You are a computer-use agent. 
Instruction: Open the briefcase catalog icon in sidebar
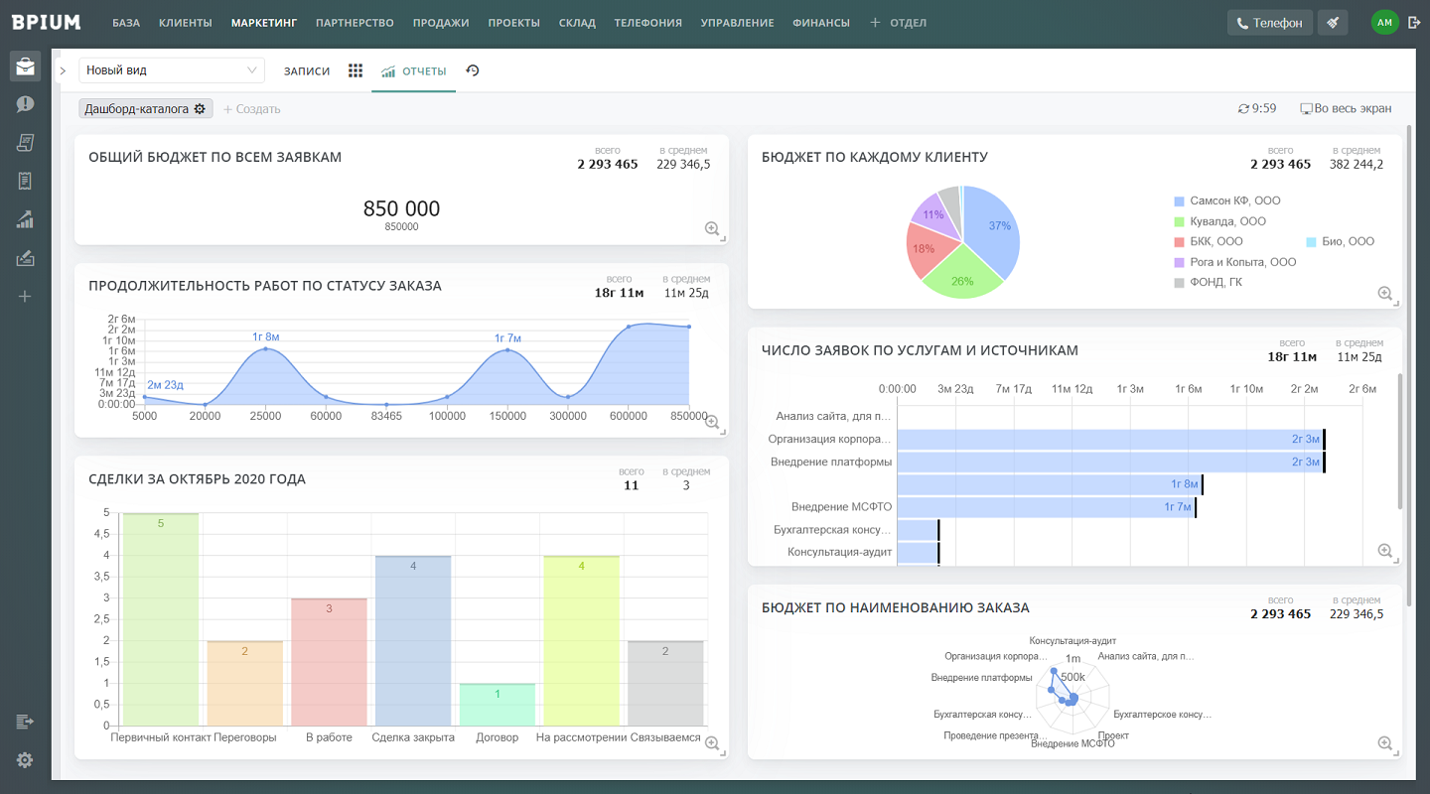tap(25, 66)
